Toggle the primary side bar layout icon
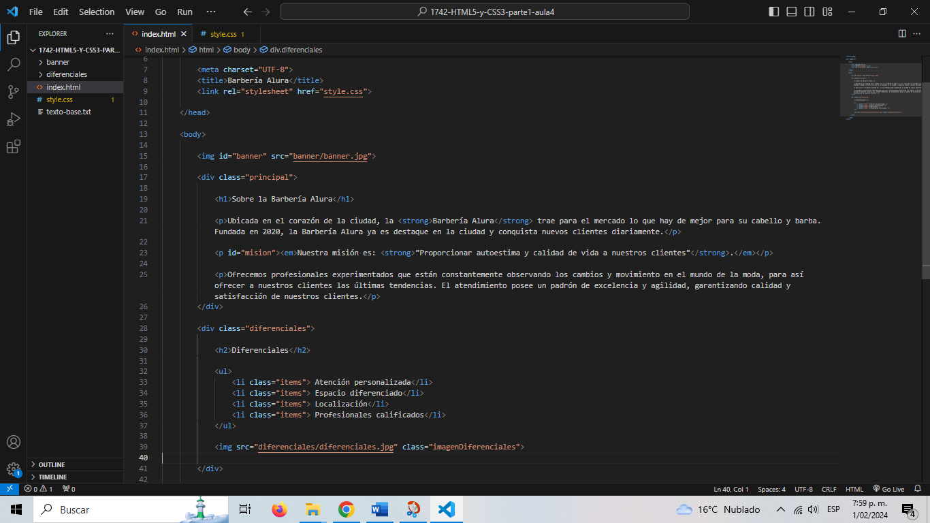 [774, 12]
